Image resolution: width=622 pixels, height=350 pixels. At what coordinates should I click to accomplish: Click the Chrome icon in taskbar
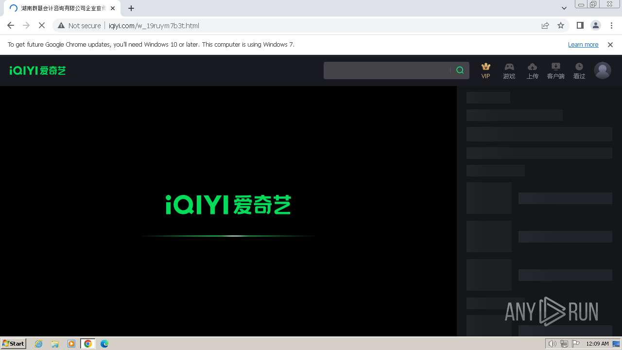tap(88, 344)
